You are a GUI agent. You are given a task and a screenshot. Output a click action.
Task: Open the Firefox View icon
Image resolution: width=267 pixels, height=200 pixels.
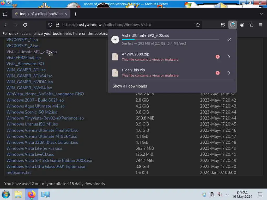[x=5, y=14]
